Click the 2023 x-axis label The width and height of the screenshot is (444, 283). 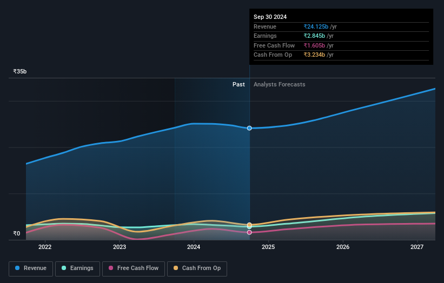pyautogui.click(x=119, y=247)
